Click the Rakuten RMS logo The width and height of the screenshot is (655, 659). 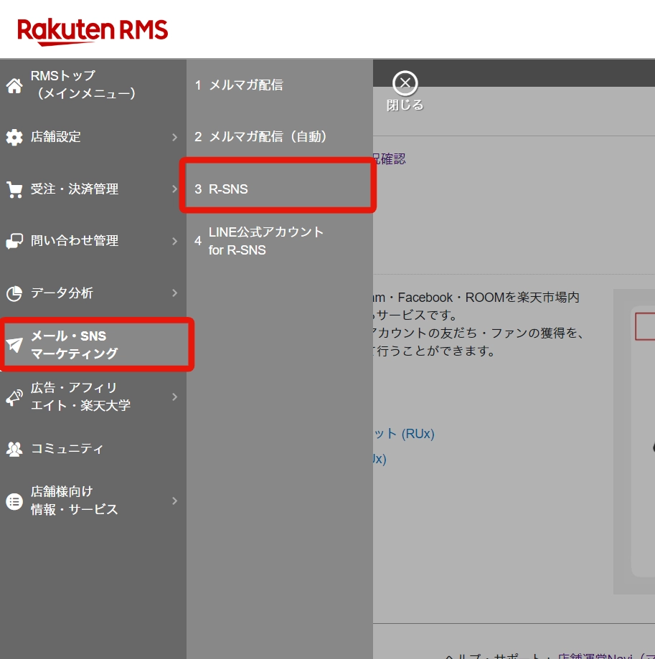click(93, 31)
